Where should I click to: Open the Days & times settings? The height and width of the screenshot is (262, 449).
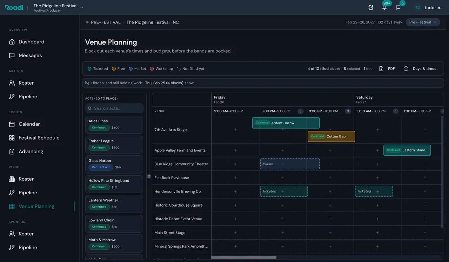420,69
